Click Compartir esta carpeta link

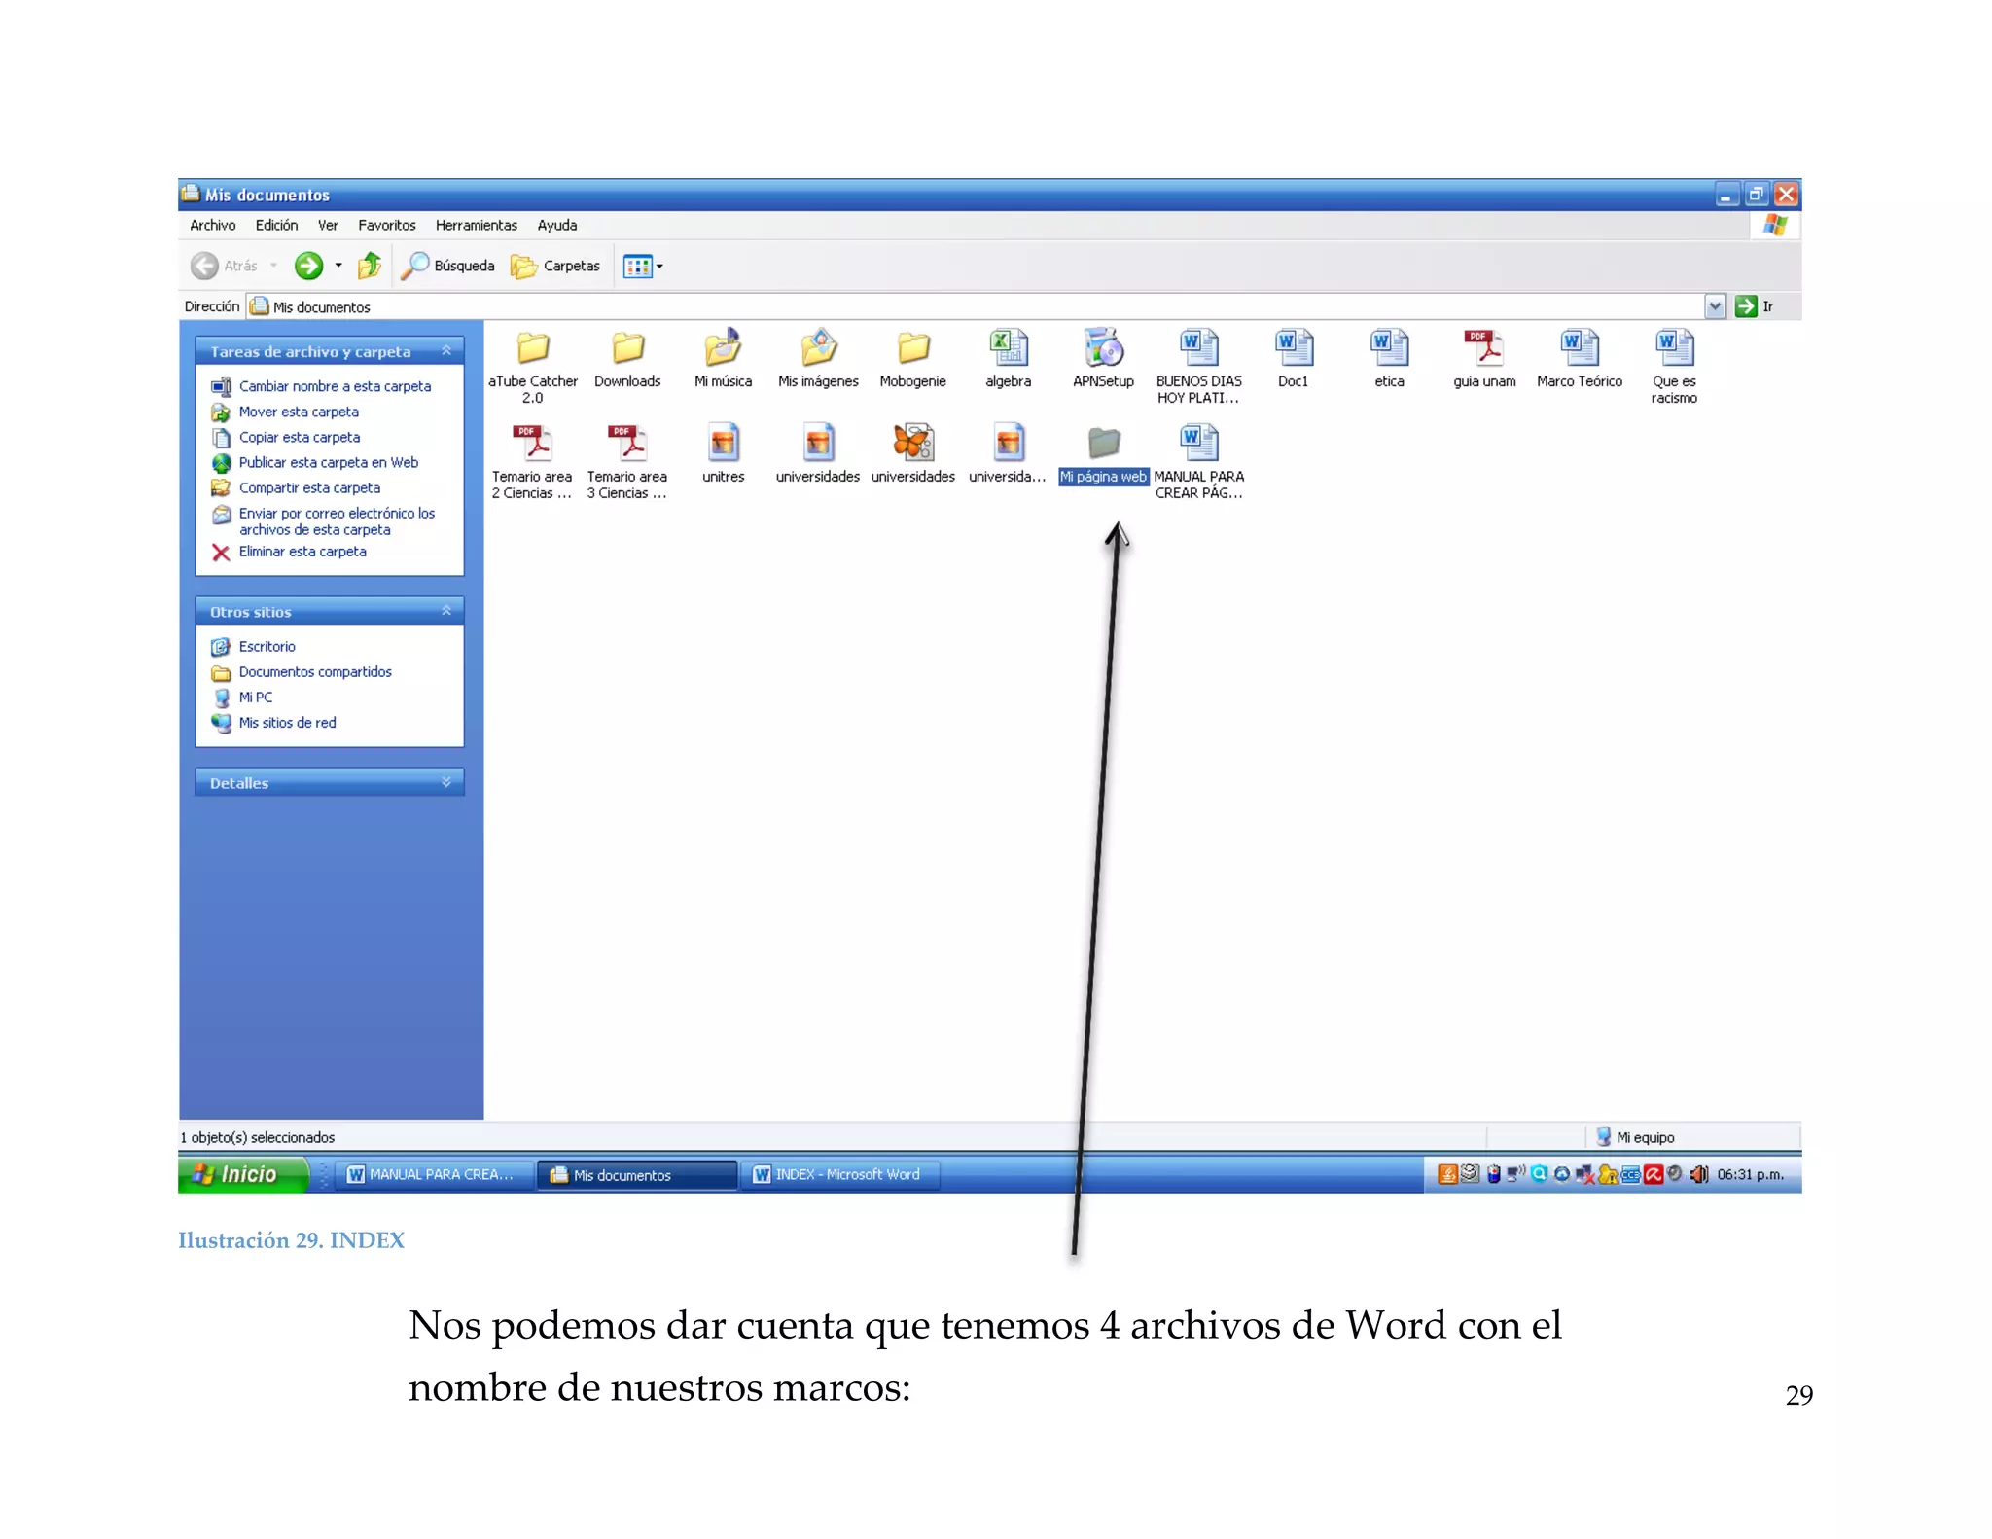point(309,487)
